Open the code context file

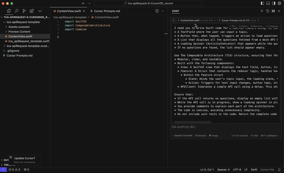(243, 26)
